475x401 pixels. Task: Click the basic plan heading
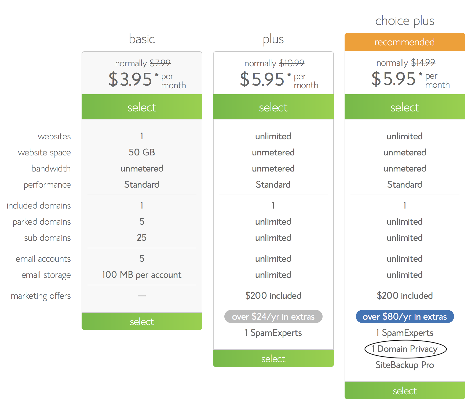(x=142, y=39)
